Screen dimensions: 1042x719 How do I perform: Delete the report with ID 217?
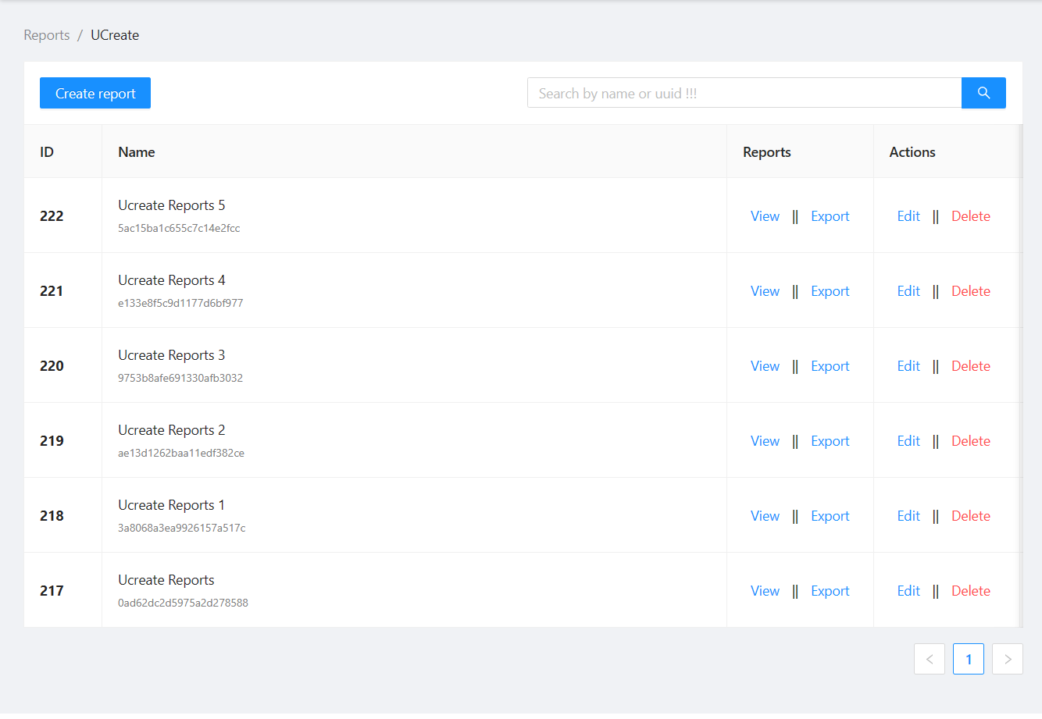[971, 591]
